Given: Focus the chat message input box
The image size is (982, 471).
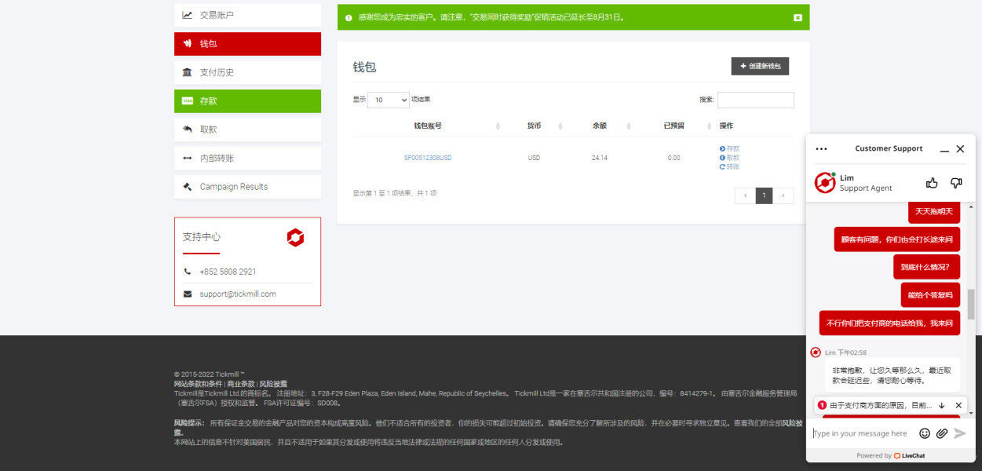Looking at the screenshot, I should (862, 433).
